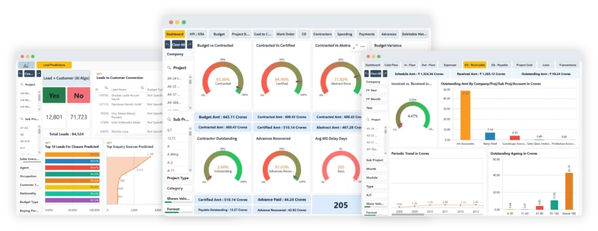Select the Lead Predictions tab in the left window
598x231 pixels.
point(54,65)
